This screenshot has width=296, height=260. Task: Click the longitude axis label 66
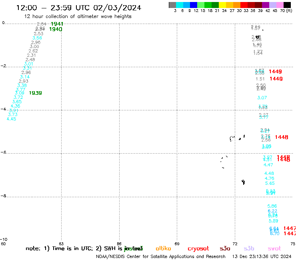[x=119, y=244]
